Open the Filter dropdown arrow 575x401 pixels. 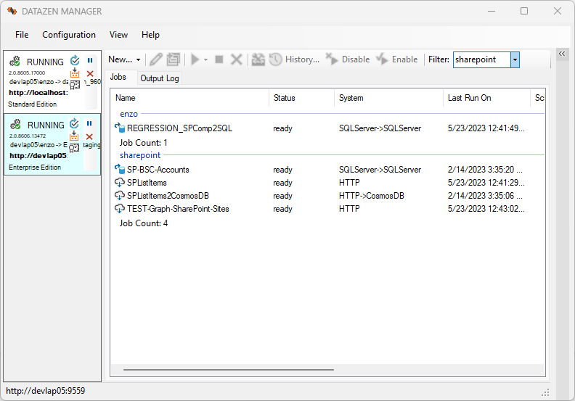pos(515,59)
